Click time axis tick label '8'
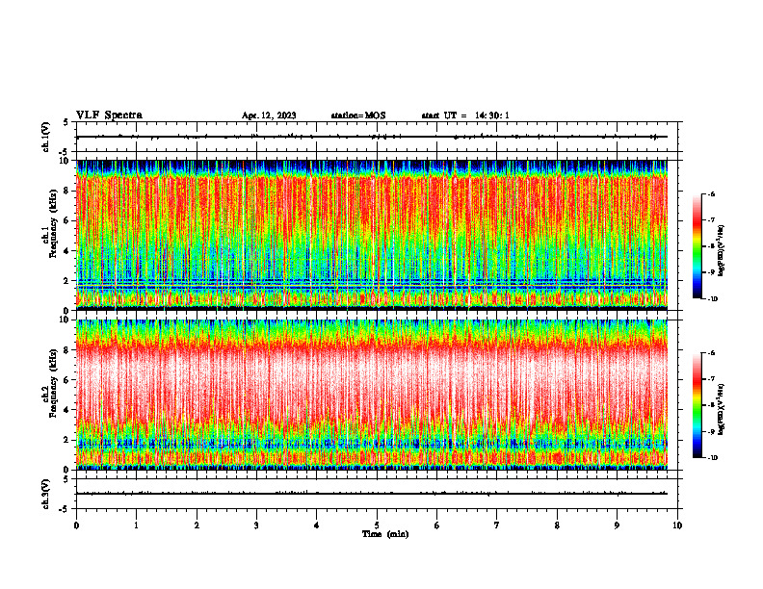The width and height of the screenshot is (763, 589). (x=557, y=525)
